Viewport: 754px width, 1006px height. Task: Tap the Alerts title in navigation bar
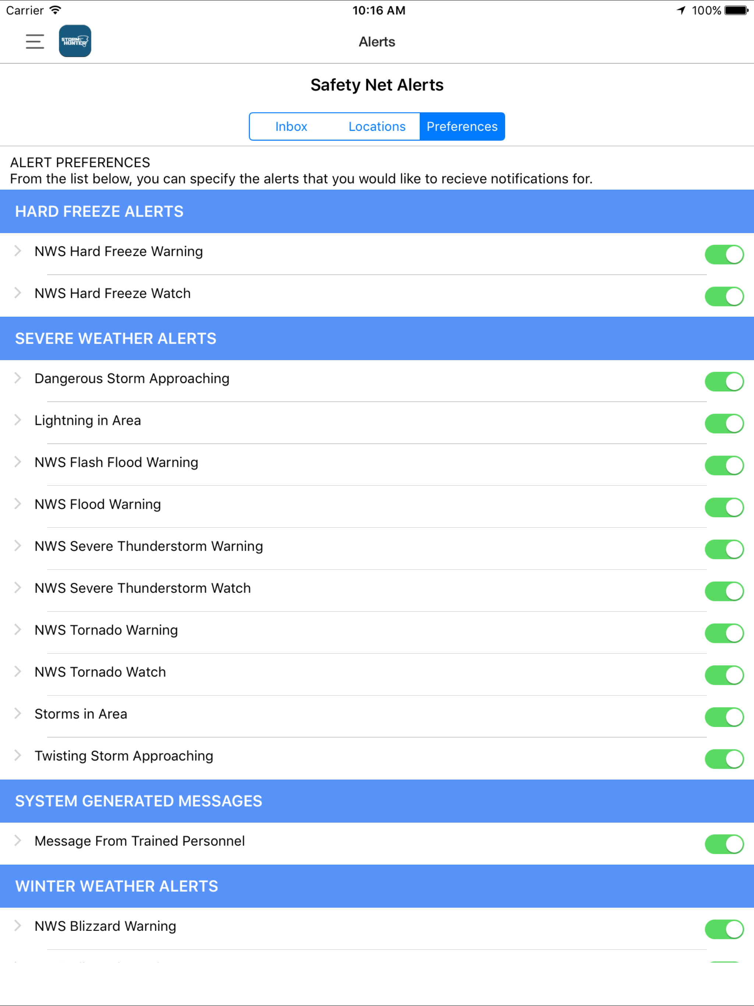[377, 42]
